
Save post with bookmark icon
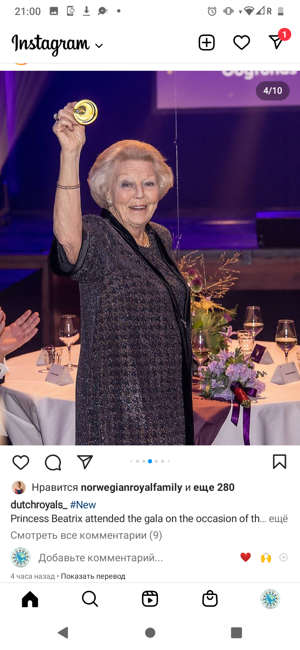click(280, 462)
